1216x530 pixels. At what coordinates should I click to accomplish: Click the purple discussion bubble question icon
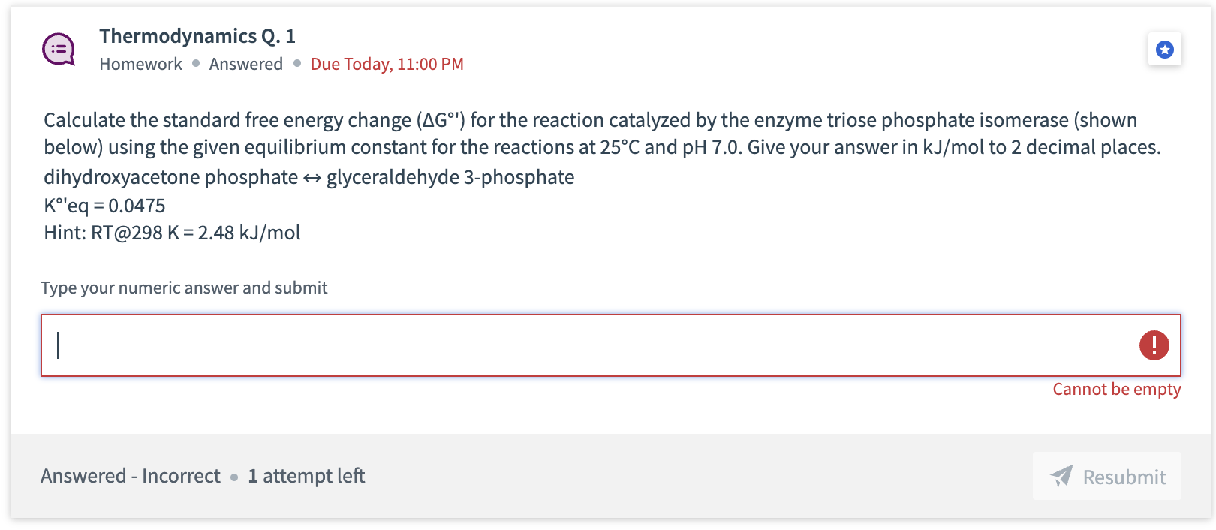(57, 48)
